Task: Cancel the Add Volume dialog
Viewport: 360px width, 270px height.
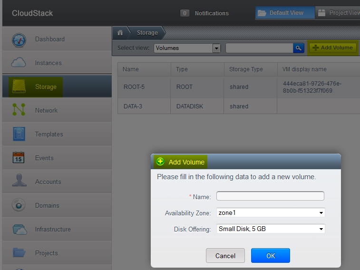Action: pyautogui.click(x=225, y=256)
